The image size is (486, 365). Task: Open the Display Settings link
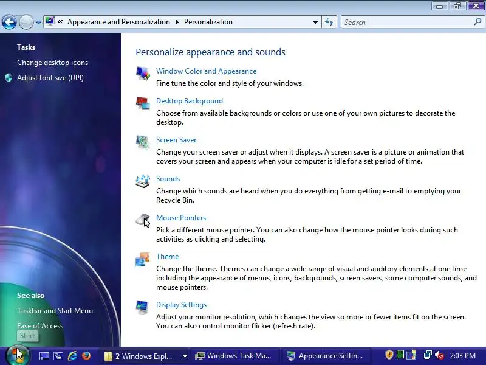[181, 305]
